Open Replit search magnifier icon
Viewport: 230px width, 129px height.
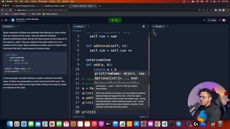pyautogui.click(x=204, y=20)
